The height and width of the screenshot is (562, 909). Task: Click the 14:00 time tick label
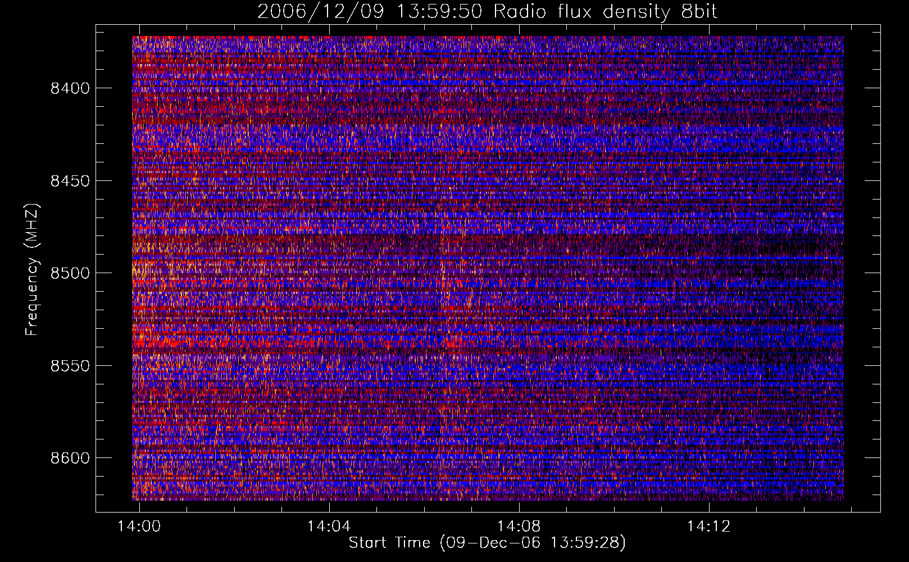tap(139, 526)
